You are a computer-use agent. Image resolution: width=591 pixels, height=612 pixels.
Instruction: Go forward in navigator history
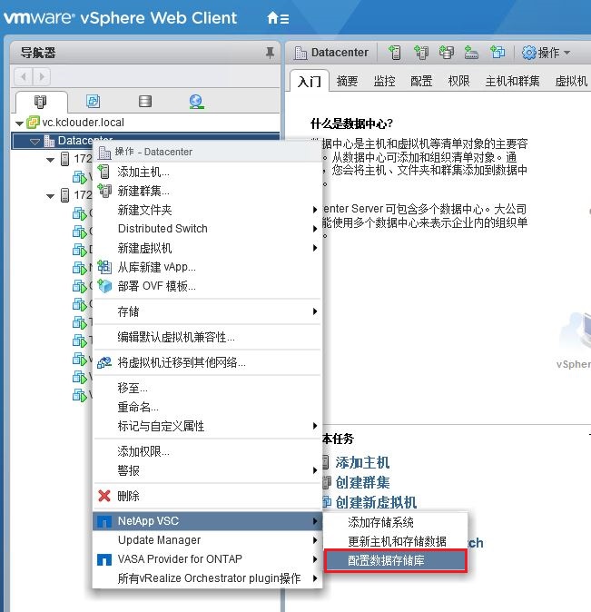point(42,76)
